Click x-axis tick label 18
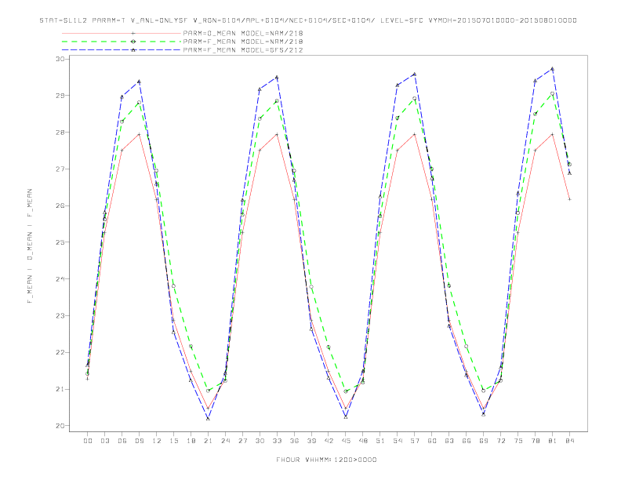Image resolution: width=621 pixels, height=480 pixels. tap(191, 441)
